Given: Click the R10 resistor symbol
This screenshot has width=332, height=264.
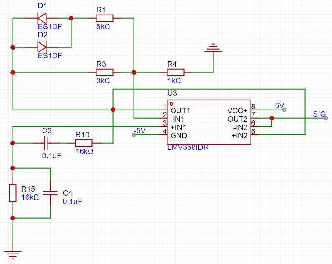Looking at the screenshot, I should tap(84, 143).
